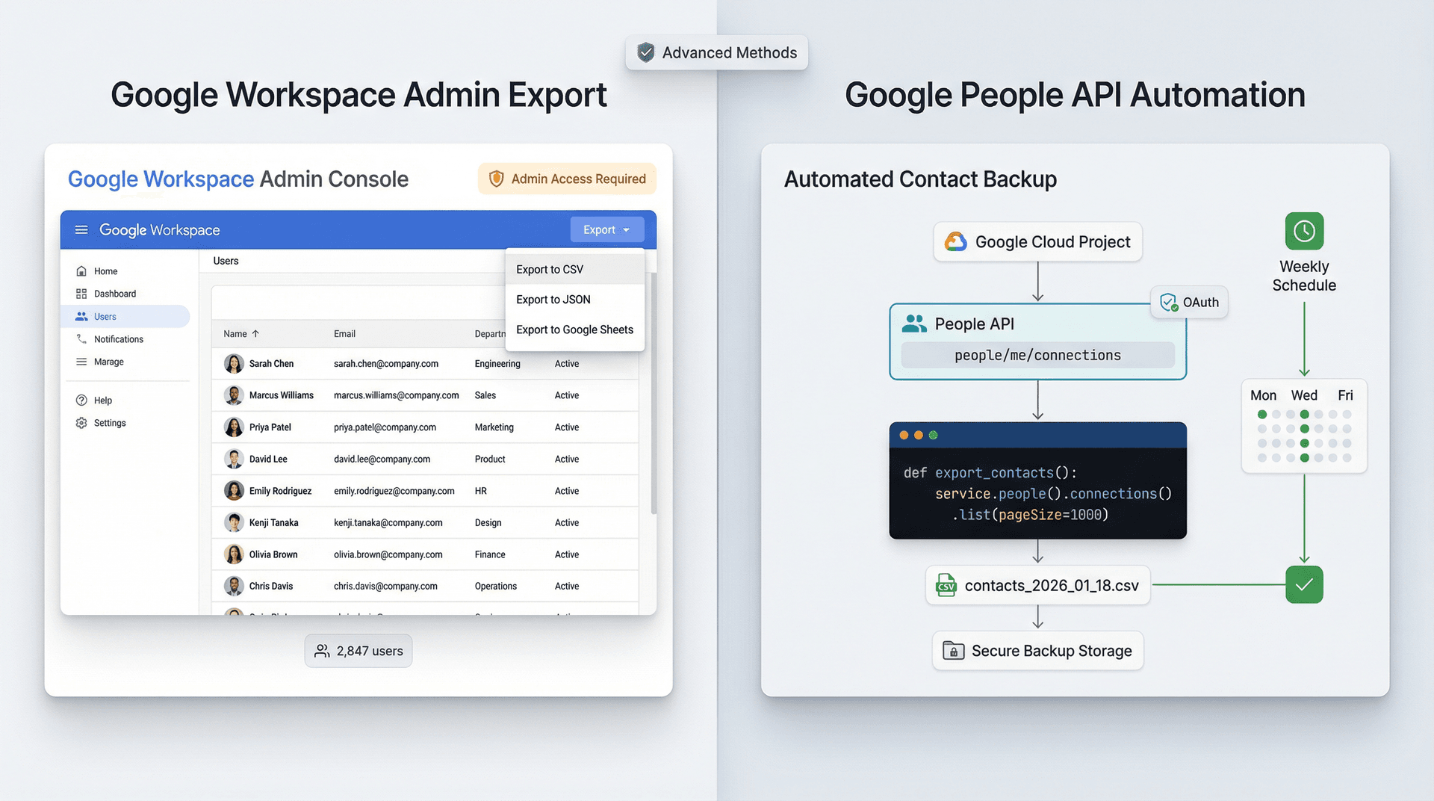Click the green CSV file icon
The width and height of the screenshot is (1434, 801).
click(946, 585)
